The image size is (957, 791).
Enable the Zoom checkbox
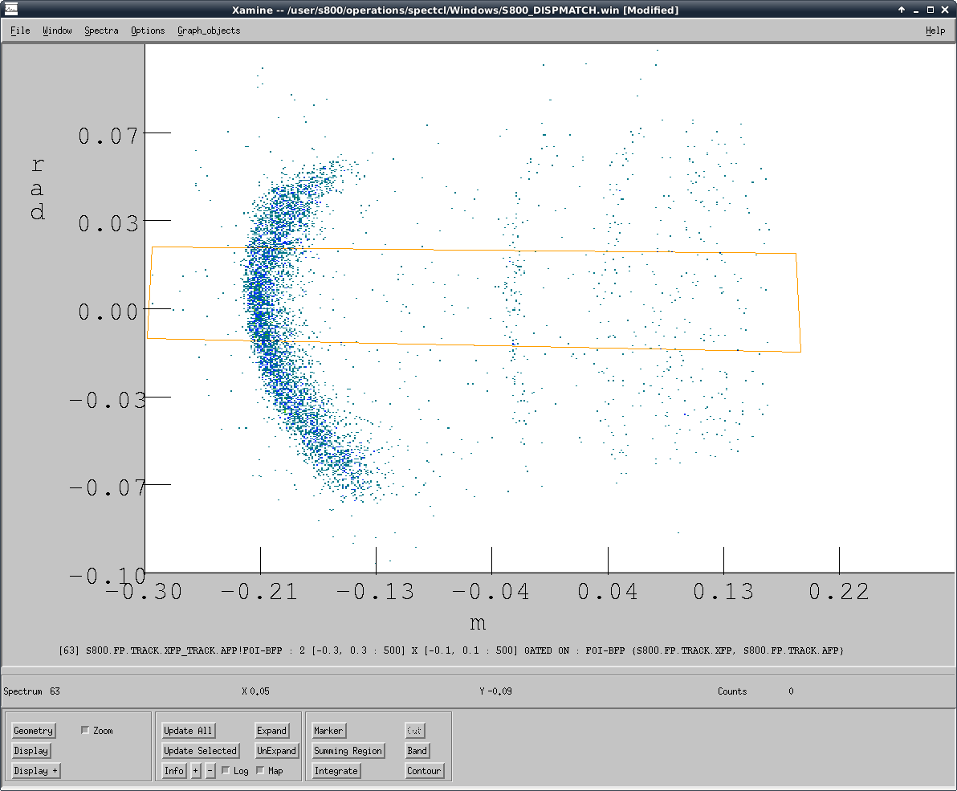[x=86, y=731]
